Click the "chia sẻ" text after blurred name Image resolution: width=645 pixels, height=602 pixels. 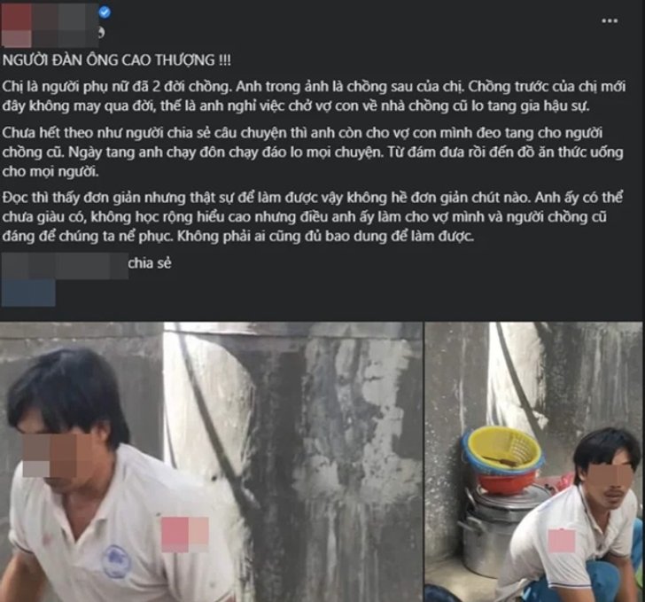point(150,263)
